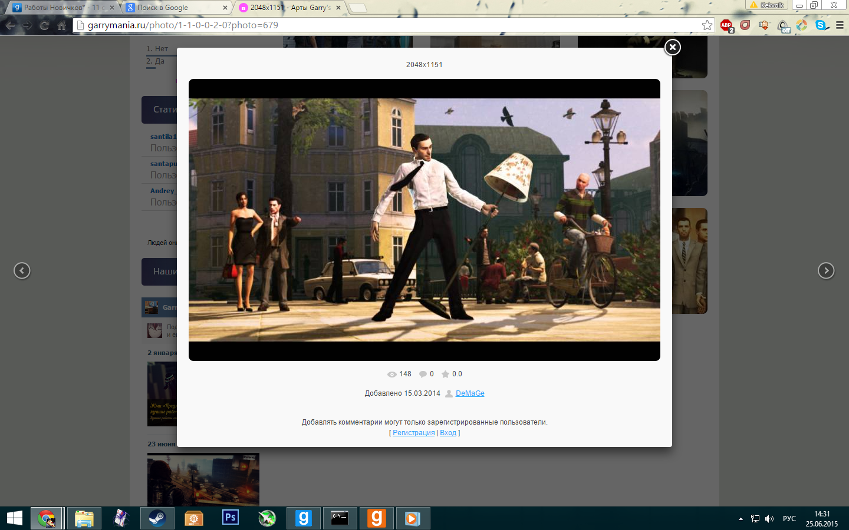The image size is (849, 530).
Task: Open the taskbar clock and date
Action: (822, 519)
